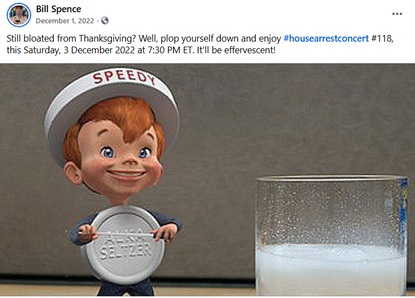The height and width of the screenshot is (298, 415).
Task: Open the three-dots post options menu
Action: [x=397, y=14]
